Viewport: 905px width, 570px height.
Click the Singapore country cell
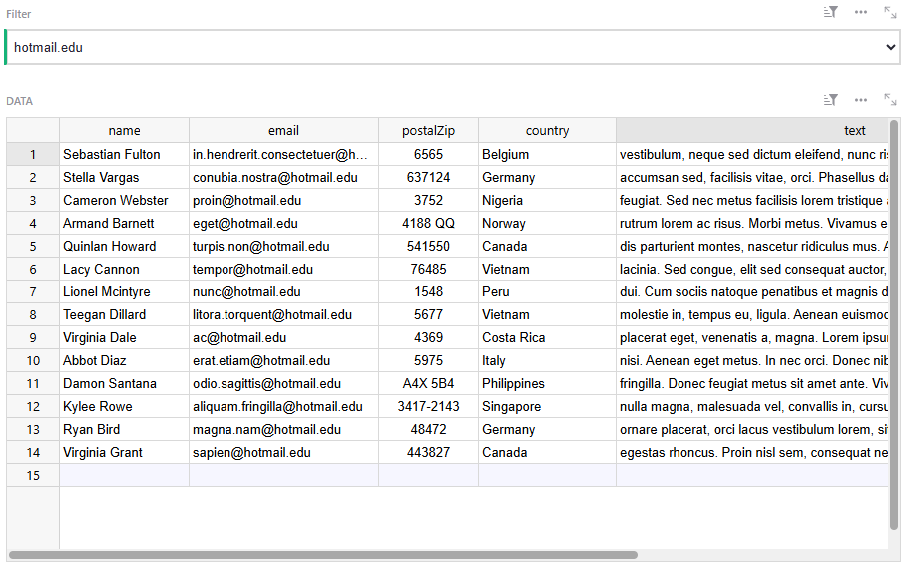547,406
